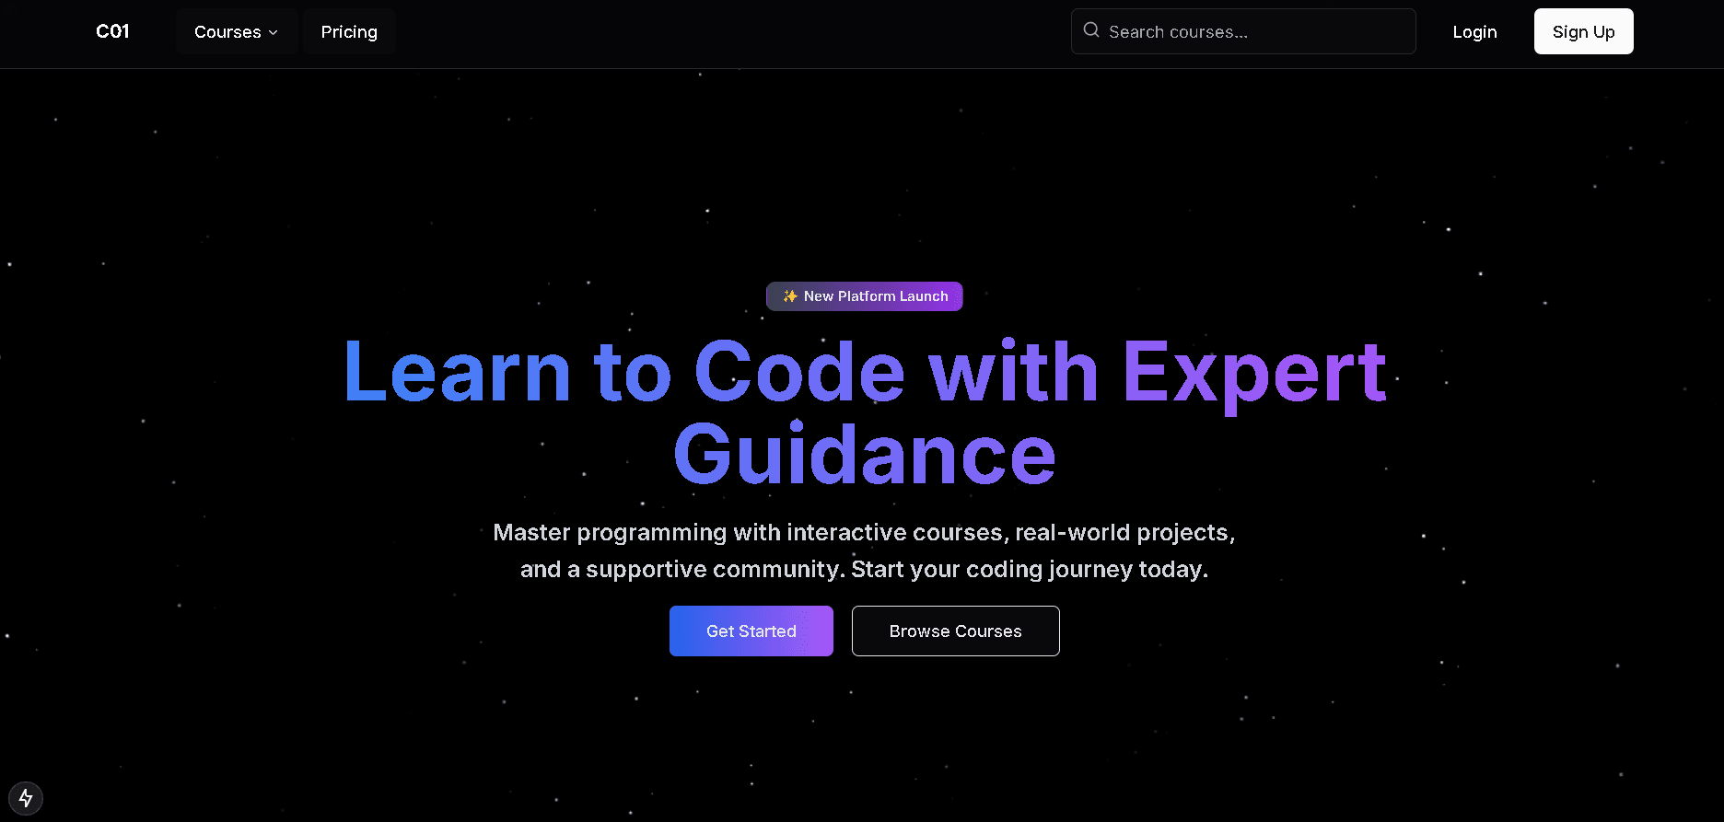The width and height of the screenshot is (1724, 822).
Task: Click the C01 logo in the navbar
Action: click(x=112, y=31)
